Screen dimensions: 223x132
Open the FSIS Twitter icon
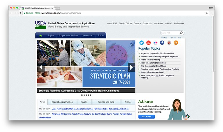tap(141, 42)
